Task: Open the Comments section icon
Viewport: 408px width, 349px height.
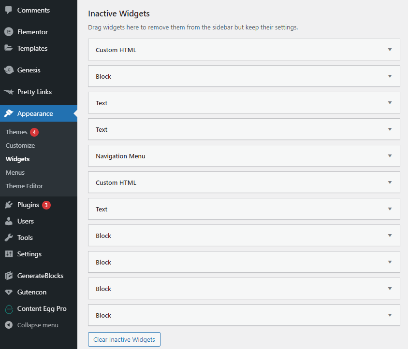Action: [x=8, y=10]
